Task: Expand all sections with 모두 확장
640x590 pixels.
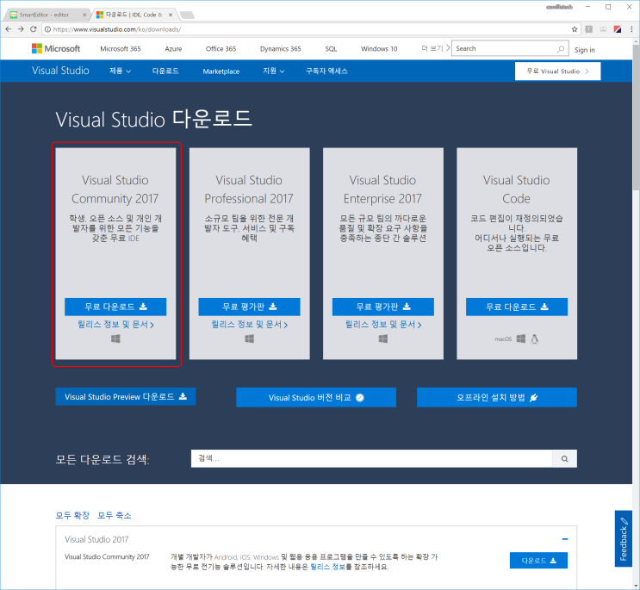Action: pos(72,515)
